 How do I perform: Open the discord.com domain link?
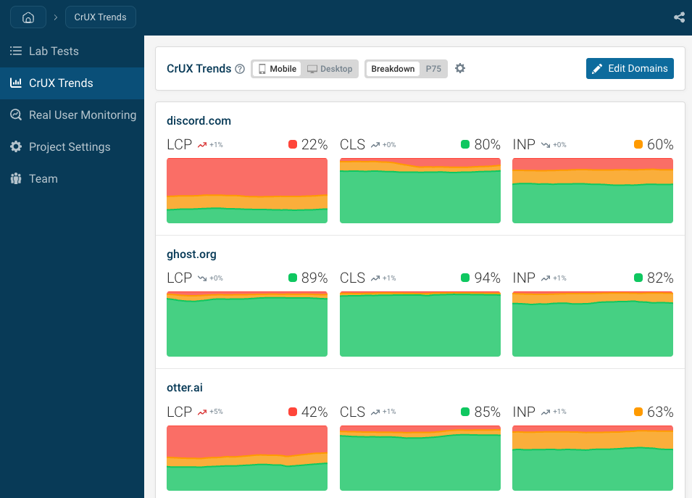pyautogui.click(x=199, y=121)
